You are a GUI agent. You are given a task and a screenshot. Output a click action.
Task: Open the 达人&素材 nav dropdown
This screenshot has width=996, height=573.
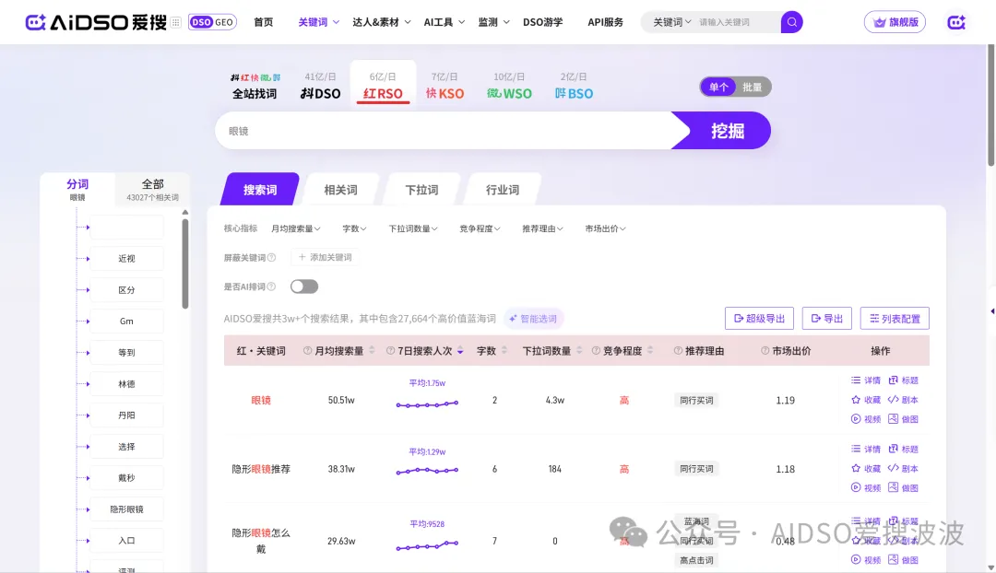381,22
